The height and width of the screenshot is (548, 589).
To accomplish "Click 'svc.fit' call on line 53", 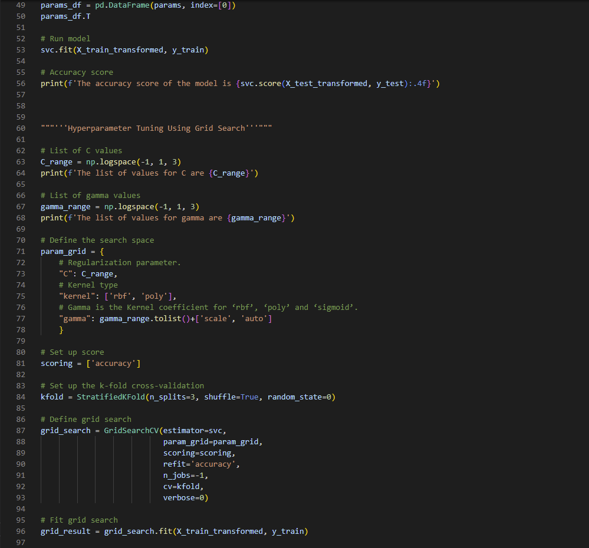I will coord(57,50).
